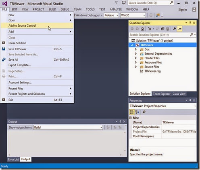Viewport: 200px width, 170px height.
Task: Click the Visual Studio logo in title bar
Action: tap(5, 4)
